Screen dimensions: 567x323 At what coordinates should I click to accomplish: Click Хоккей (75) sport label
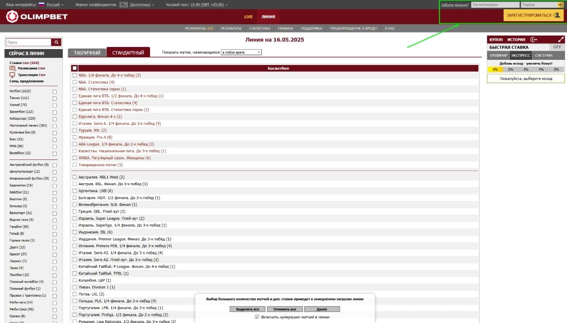tap(18, 105)
